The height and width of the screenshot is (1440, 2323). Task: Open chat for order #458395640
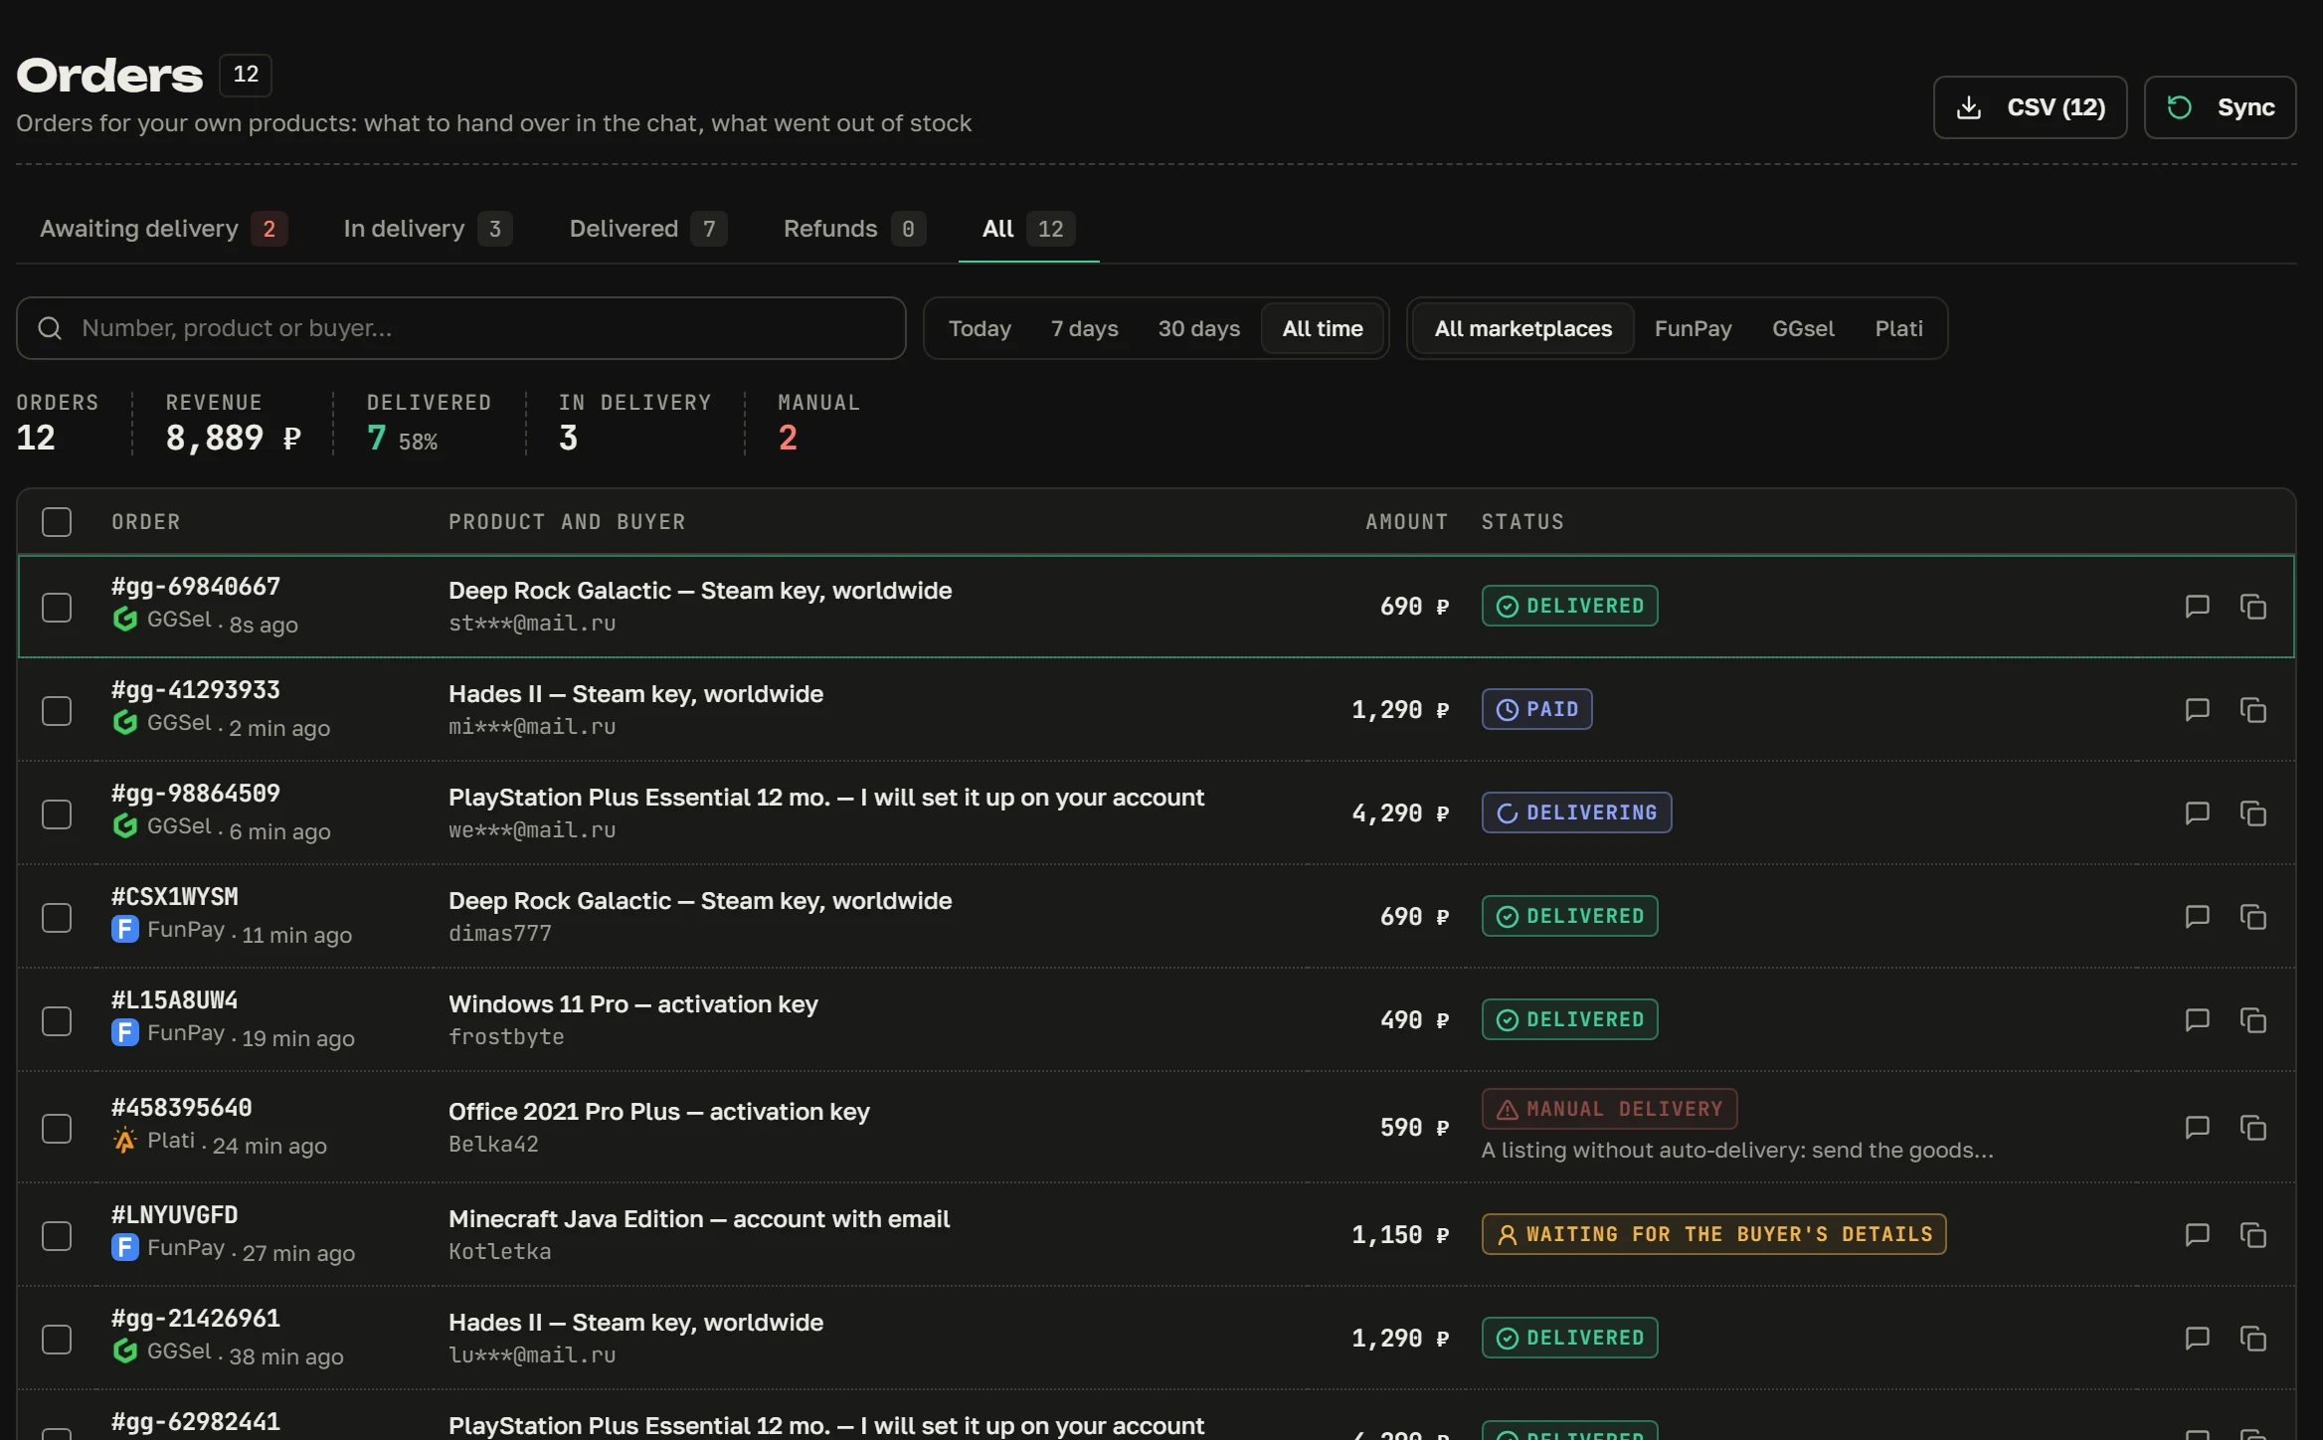(x=2197, y=1128)
